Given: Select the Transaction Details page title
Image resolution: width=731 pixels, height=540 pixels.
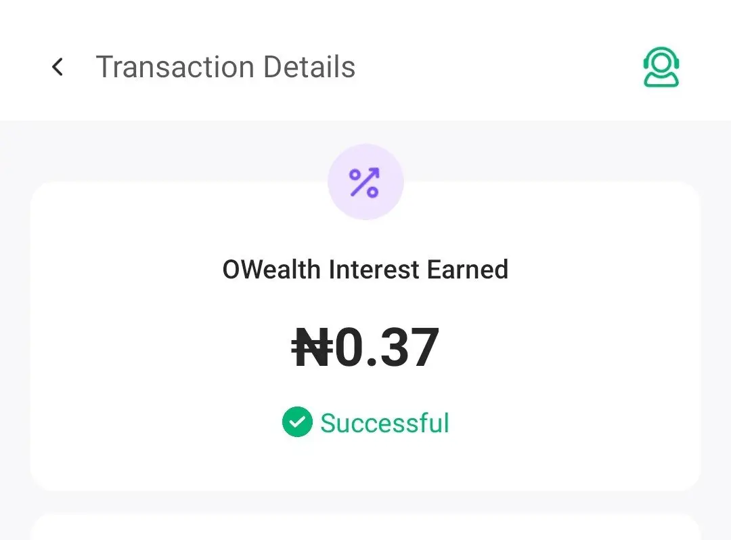Looking at the screenshot, I should click(x=225, y=67).
